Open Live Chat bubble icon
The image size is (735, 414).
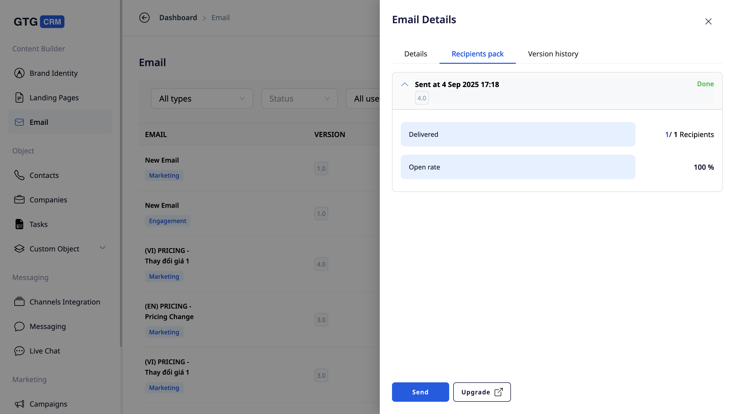[19, 351]
